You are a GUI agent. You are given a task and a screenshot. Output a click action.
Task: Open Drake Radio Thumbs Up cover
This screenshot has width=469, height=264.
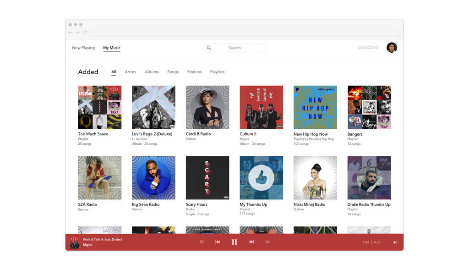click(369, 178)
